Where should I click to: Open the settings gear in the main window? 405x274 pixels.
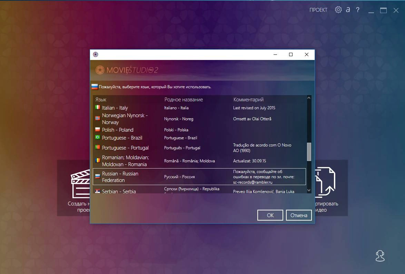point(338,10)
